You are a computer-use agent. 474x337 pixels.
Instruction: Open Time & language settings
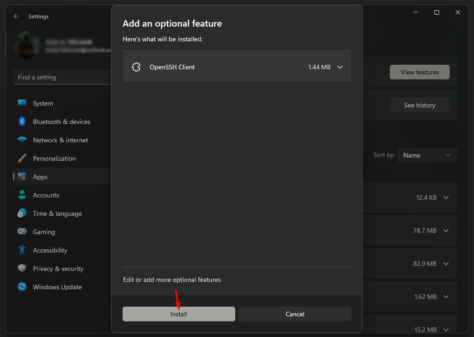coord(62,213)
